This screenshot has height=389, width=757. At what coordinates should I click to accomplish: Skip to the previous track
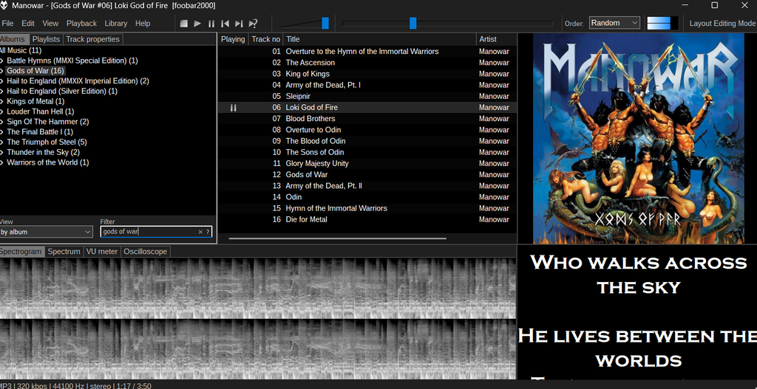[225, 24]
